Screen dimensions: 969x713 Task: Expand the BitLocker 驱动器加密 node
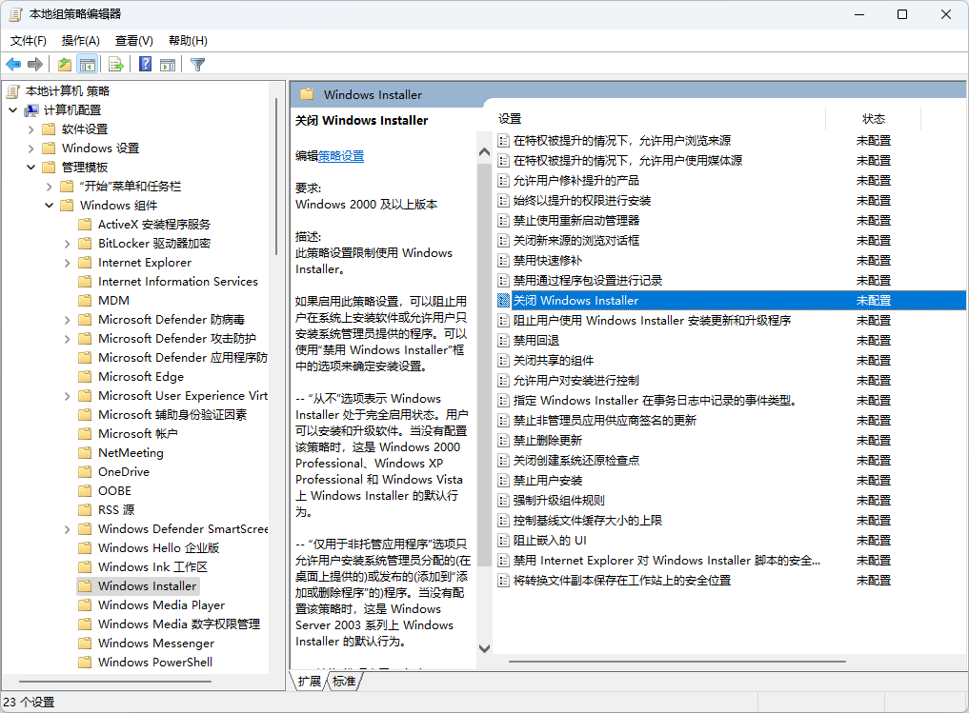tap(68, 244)
